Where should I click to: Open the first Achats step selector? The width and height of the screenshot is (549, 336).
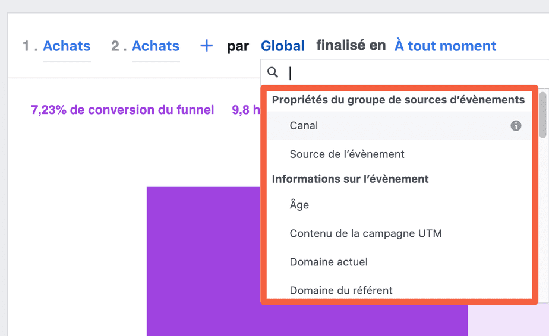67,46
